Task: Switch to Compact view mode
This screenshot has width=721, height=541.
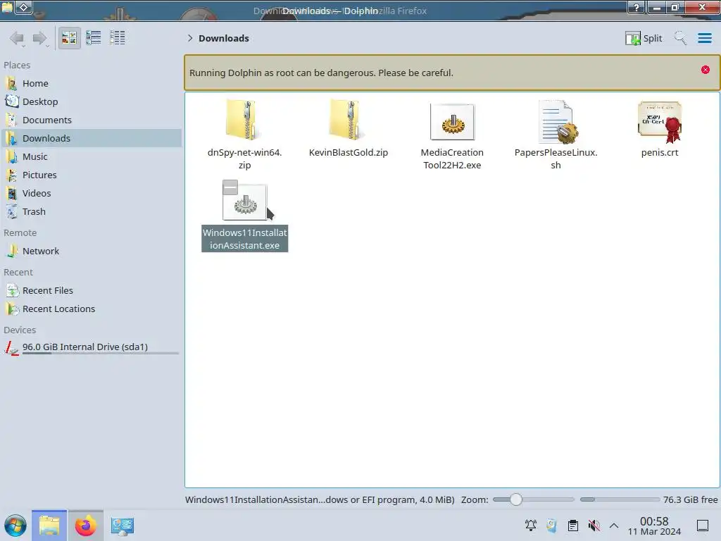Action: coord(94,38)
